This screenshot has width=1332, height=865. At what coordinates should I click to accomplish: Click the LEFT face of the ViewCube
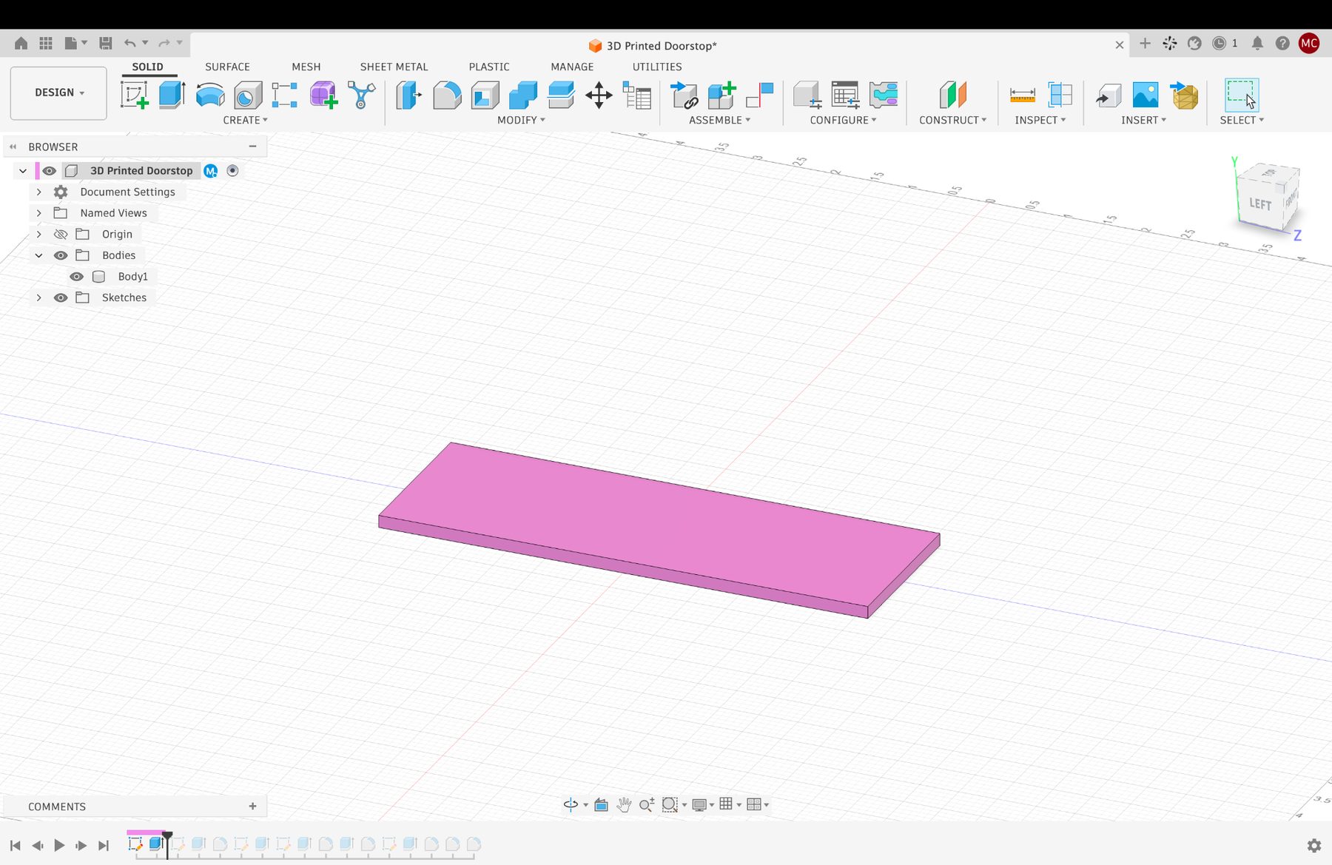click(1260, 203)
